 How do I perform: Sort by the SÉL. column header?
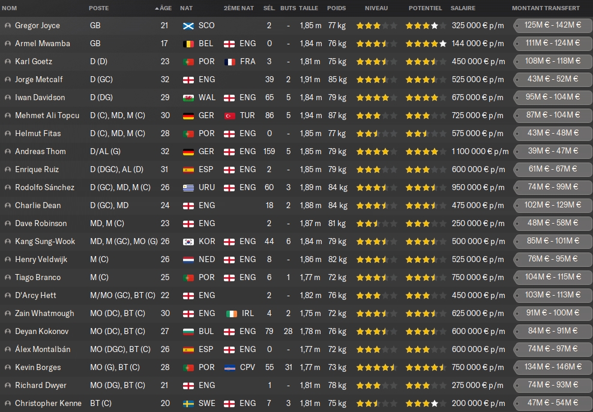tap(269, 8)
